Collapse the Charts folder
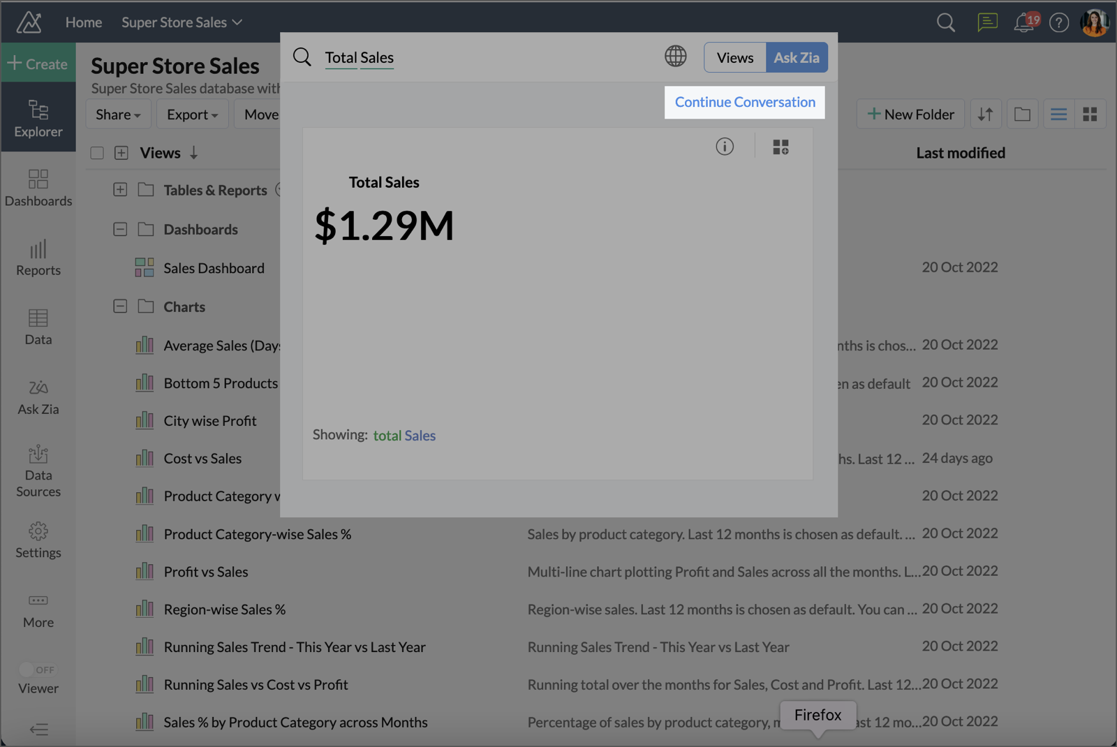This screenshot has height=747, width=1117. click(120, 306)
